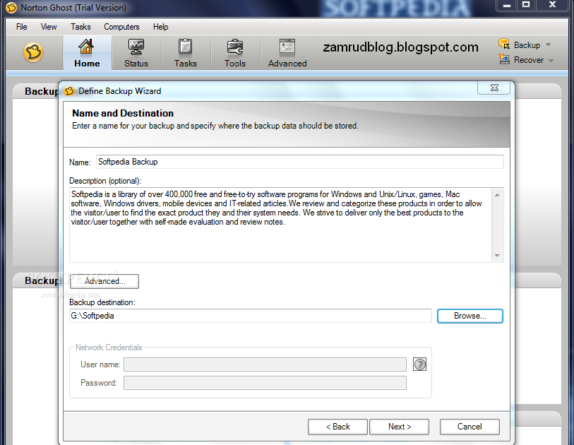Switch to the Advanced toolbar tab
This screenshot has height=445, width=574.
[x=287, y=53]
